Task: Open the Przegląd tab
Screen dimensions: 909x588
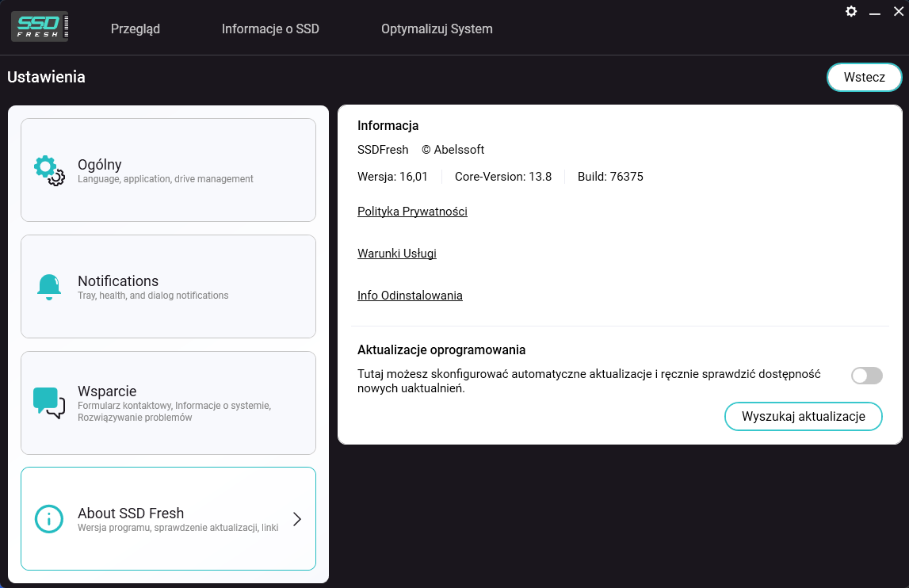Action: pyautogui.click(x=135, y=29)
